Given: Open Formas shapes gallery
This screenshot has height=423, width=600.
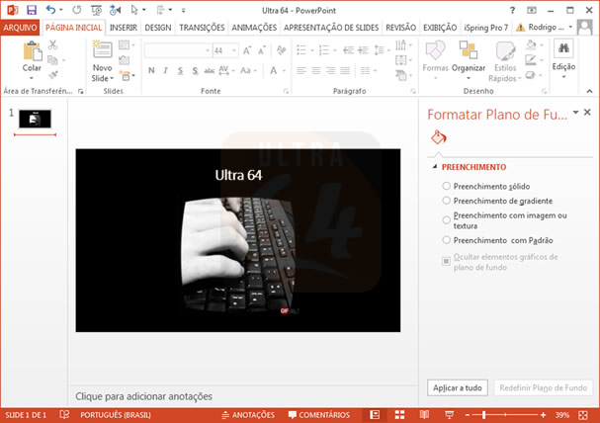Looking at the screenshot, I should click(x=436, y=60).
